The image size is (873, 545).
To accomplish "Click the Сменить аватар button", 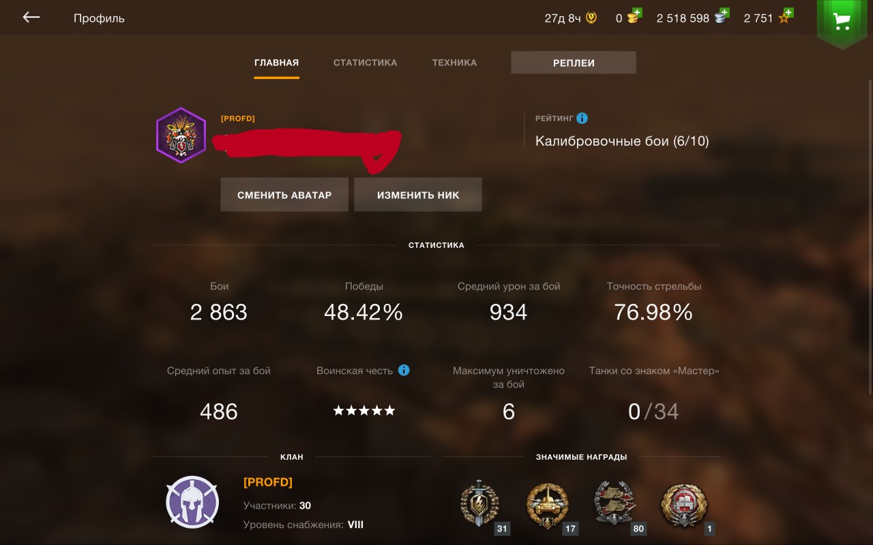I will tap(284, 195).
